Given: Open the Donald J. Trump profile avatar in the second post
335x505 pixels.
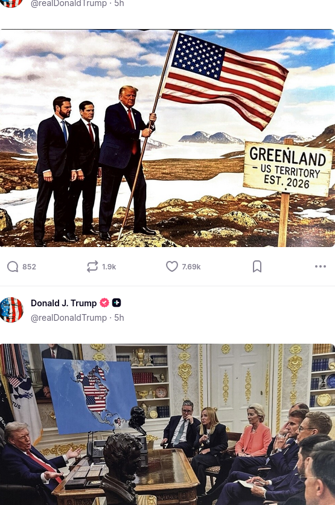Looking at the screenshot, I should click(11, 309).
